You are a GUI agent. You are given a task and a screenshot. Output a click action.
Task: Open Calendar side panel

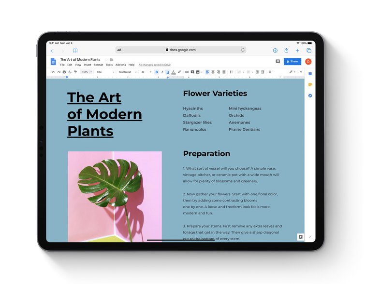(310, 74)
